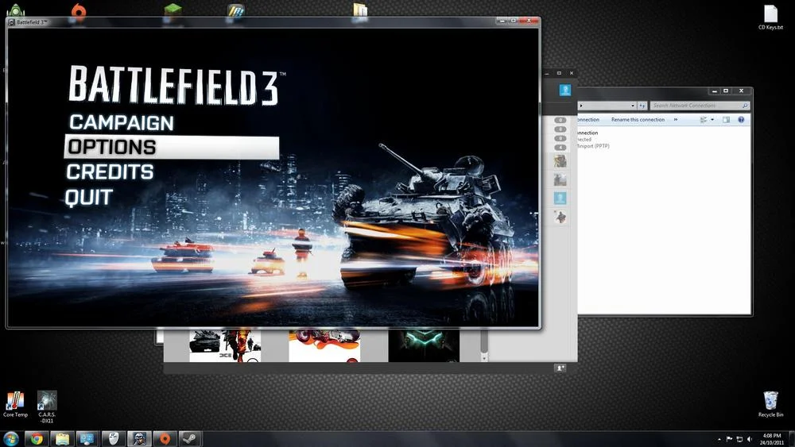This screenshot has width=795, height=447.
Task: Switch to Battlefield 3 soldier taskbar icon
Action: click(x=139, y=438)
